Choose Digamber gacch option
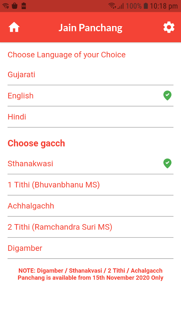 (x=90, y=248)
